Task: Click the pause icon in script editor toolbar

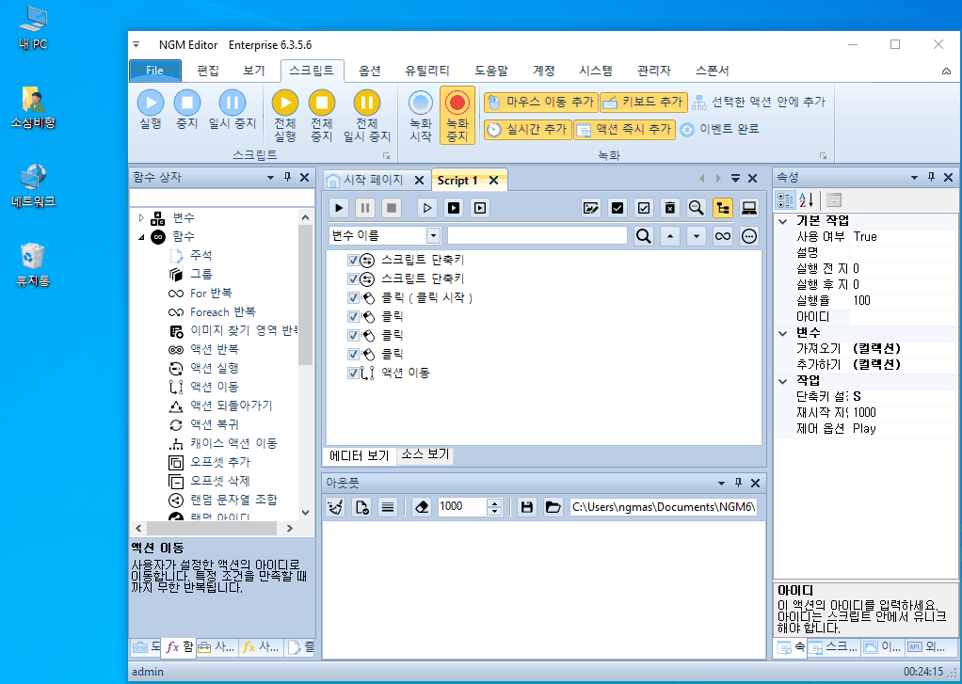Action: tap(365, 208)
